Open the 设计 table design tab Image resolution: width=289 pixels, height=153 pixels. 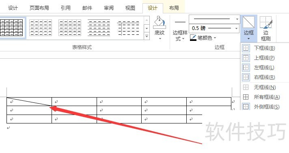[x=153, y=8]
